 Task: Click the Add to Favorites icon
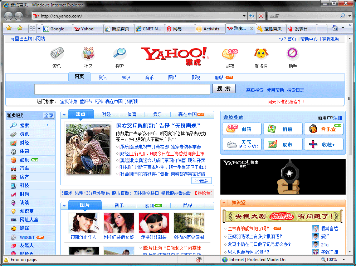20,28
